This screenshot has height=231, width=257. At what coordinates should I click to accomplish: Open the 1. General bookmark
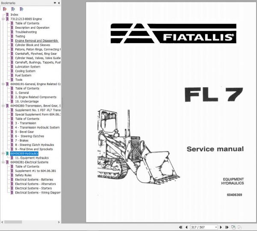click(x=22, y=93)
